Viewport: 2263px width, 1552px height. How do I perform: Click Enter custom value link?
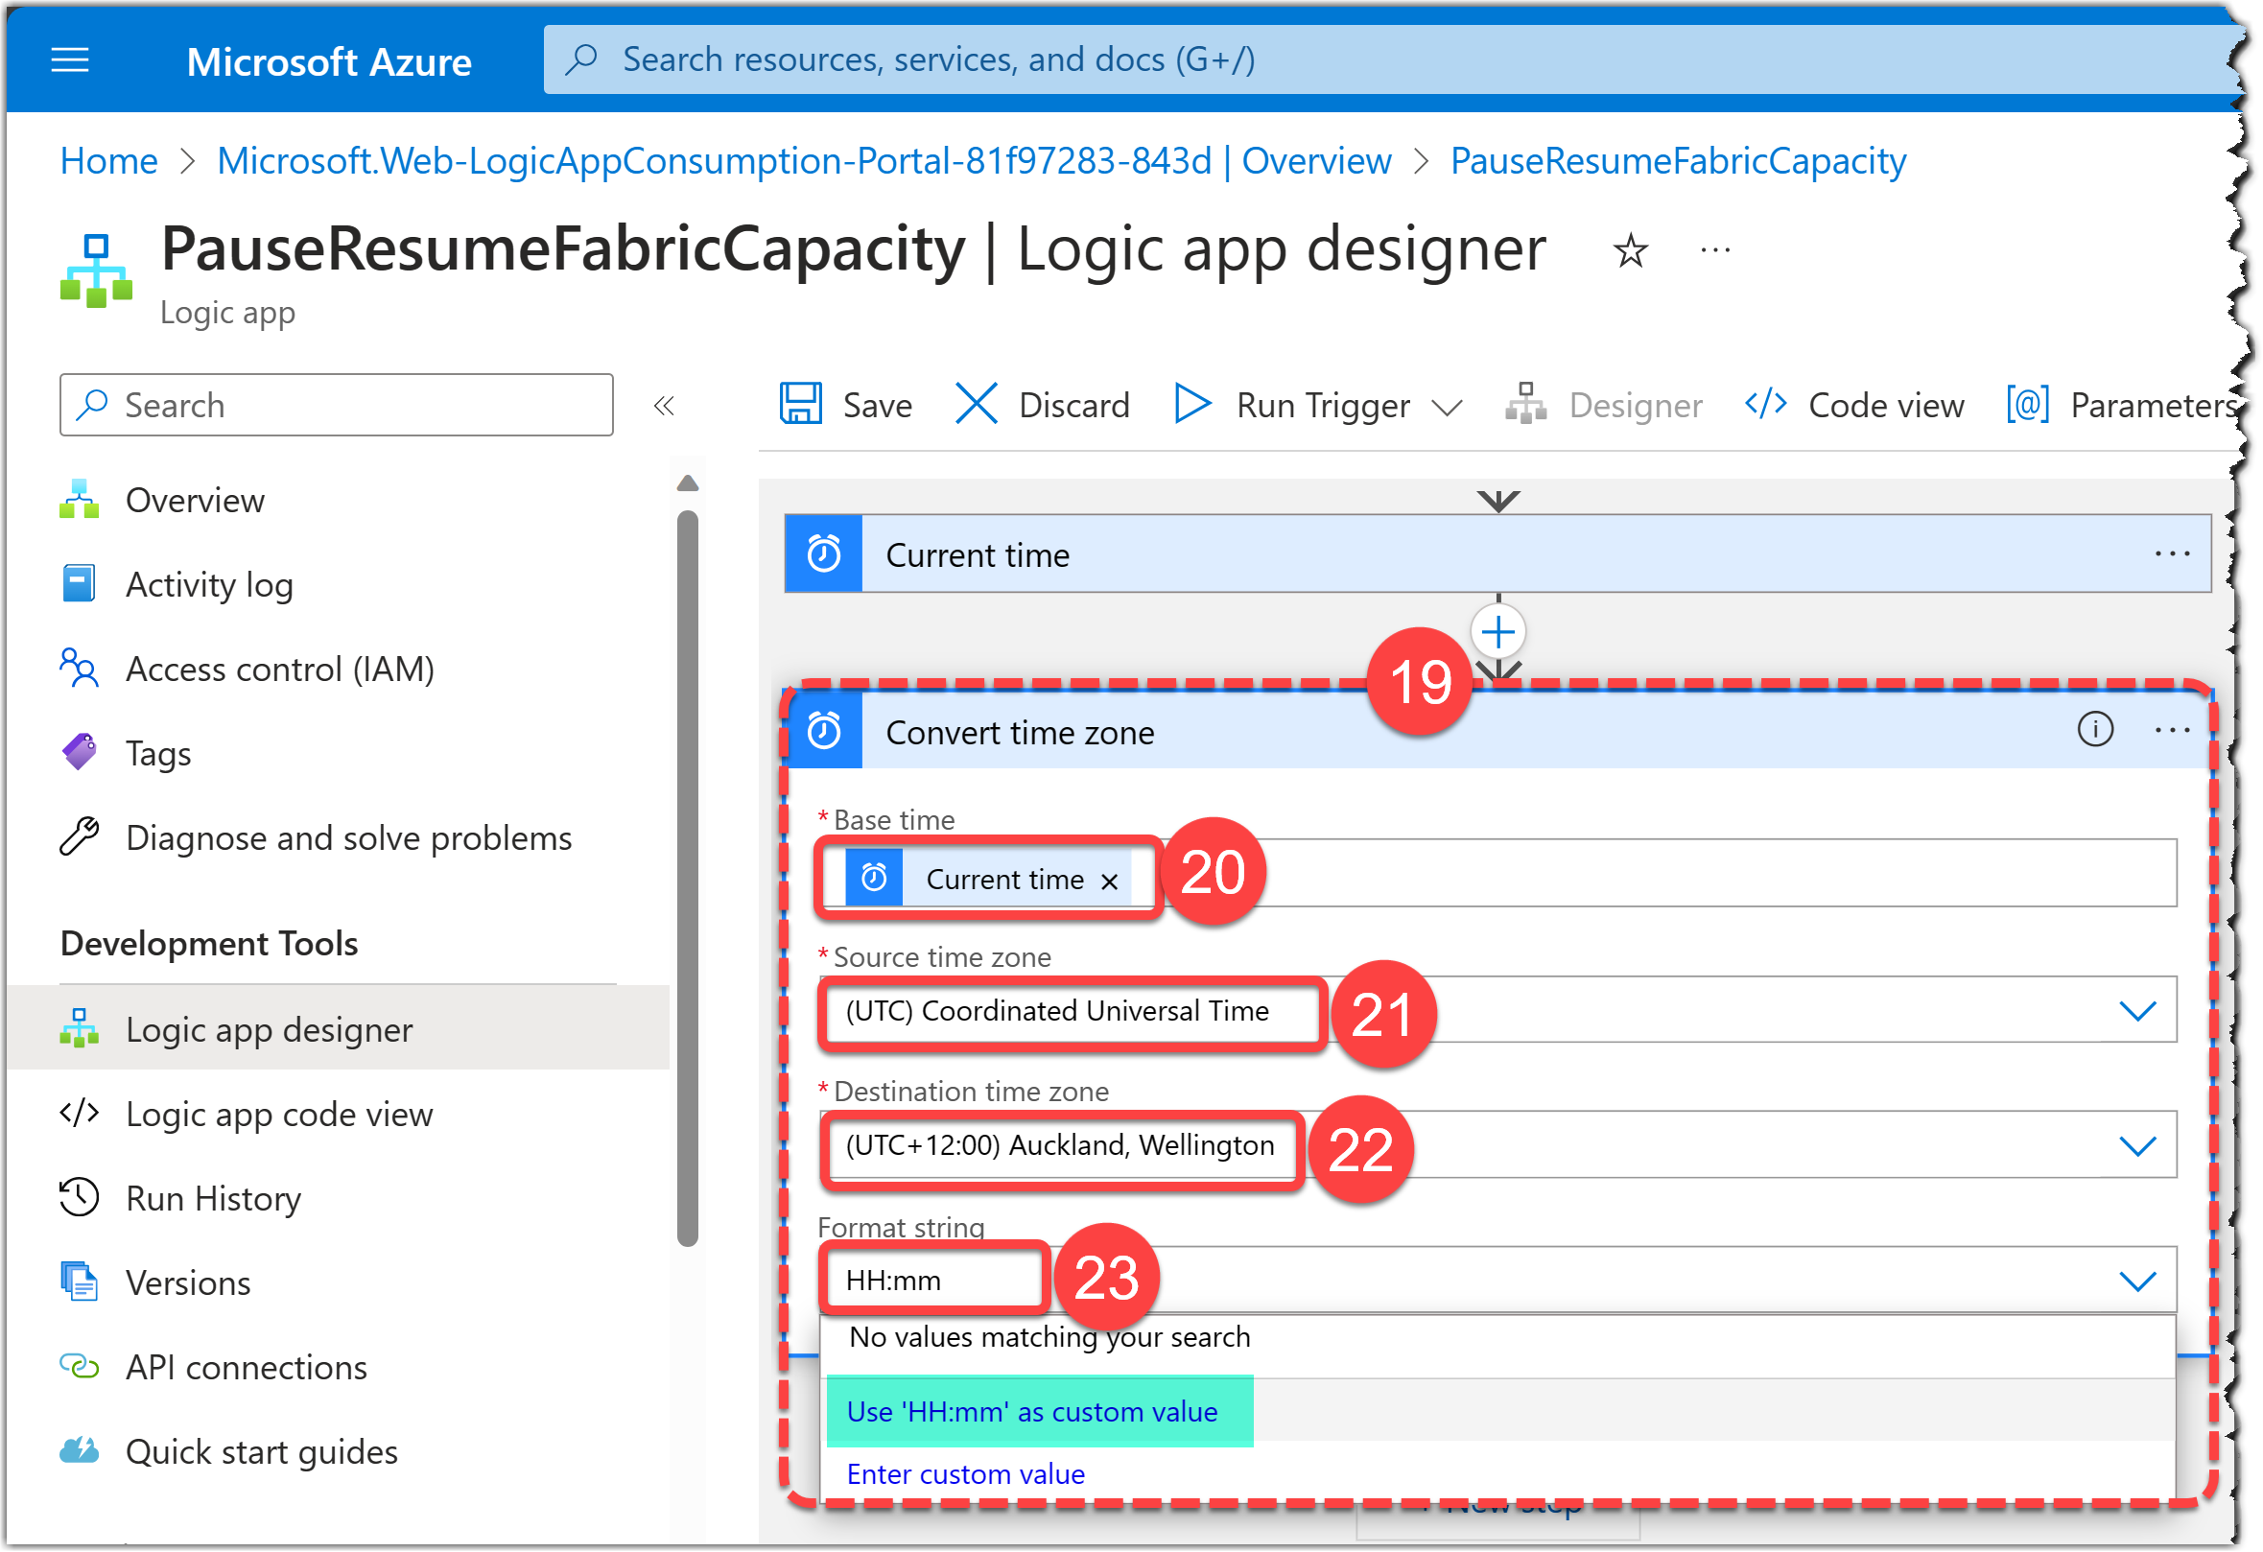coord(967,1476)
